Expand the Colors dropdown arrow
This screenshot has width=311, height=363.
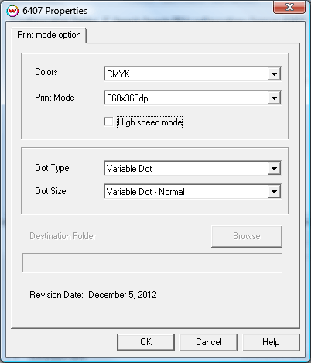274,74
